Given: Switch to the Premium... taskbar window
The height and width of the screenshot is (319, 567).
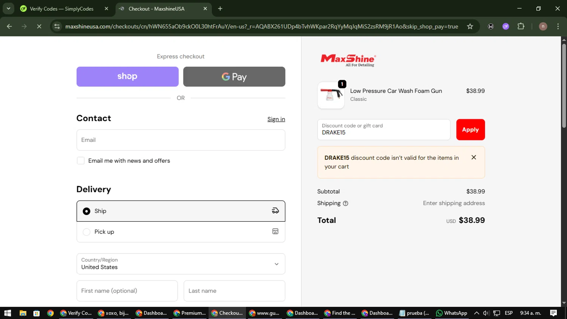Looking at the screenshot, I should tap(189, 313).
